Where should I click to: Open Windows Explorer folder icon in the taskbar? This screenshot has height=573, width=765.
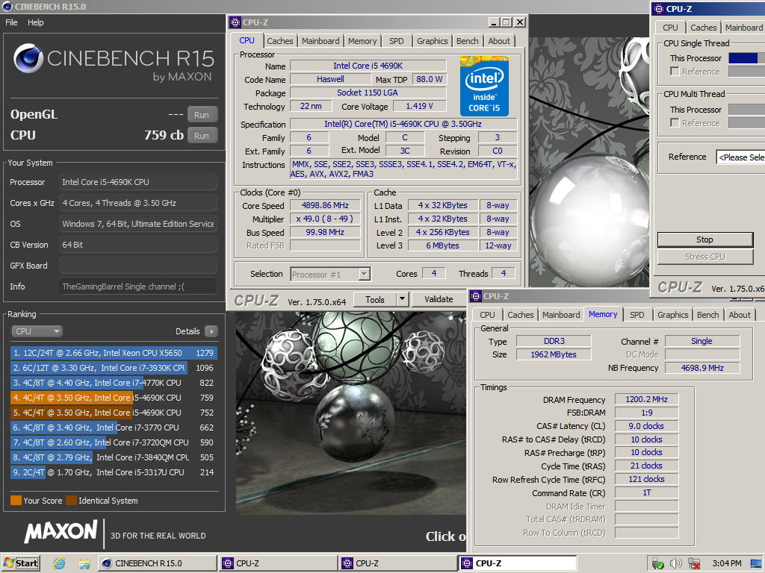pos(84,564)
